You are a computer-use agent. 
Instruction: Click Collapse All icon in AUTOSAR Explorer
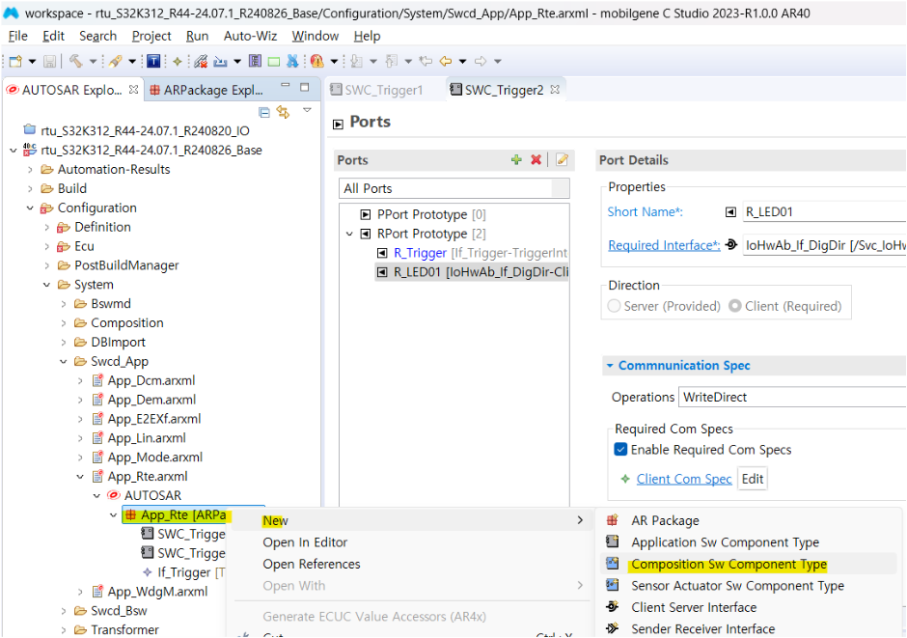click(264, 112)
